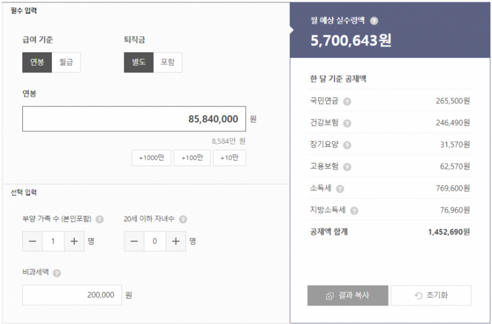Reset the calculator with 초기화
Screen dimensions: 492x324
pyautogui.click(x=431, y=296)
